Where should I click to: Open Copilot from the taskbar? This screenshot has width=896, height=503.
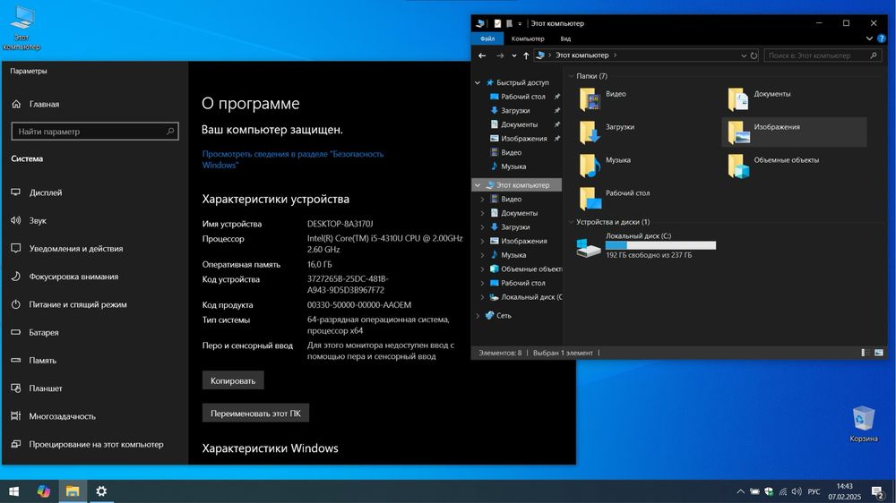43,491
